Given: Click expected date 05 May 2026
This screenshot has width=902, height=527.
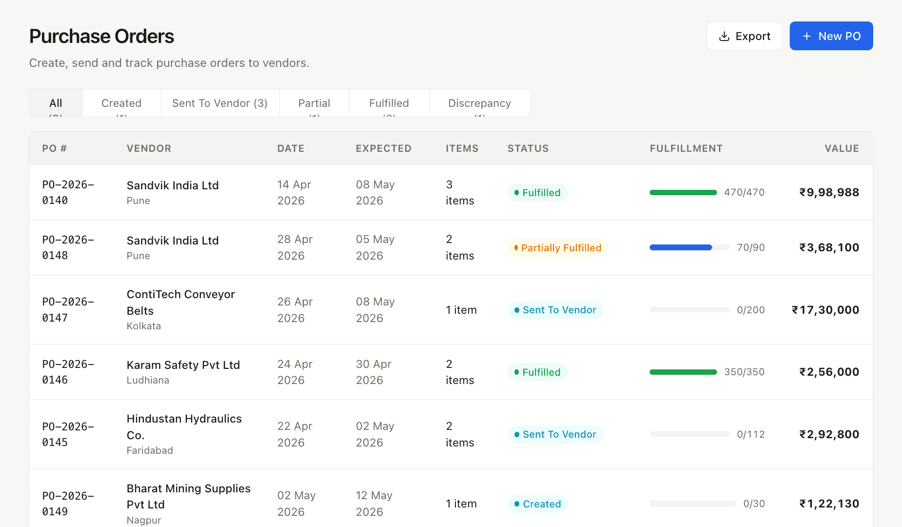Looking at the screenshot, I should point(375,247).
